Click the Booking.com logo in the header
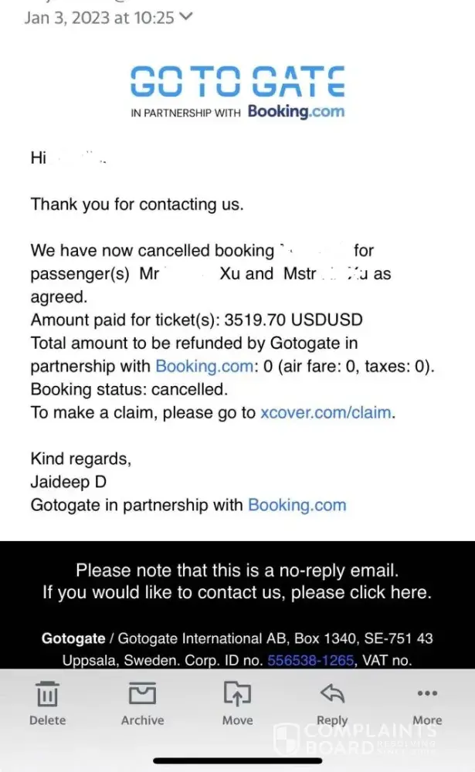The width and height of the screenshot is (475, 772). click(296, 111)
